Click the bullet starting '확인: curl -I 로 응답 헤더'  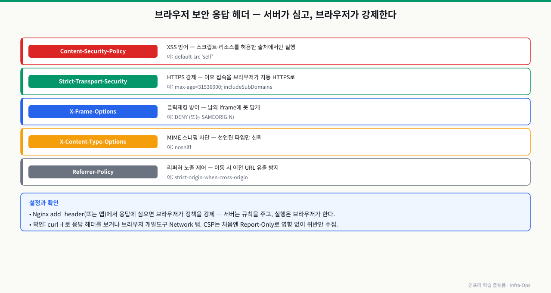183,224
